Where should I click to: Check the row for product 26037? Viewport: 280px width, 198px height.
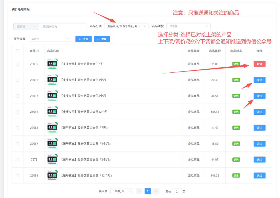tap(17, 96)
